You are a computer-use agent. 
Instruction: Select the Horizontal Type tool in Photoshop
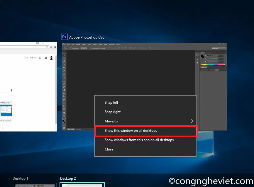click(64, 103)
